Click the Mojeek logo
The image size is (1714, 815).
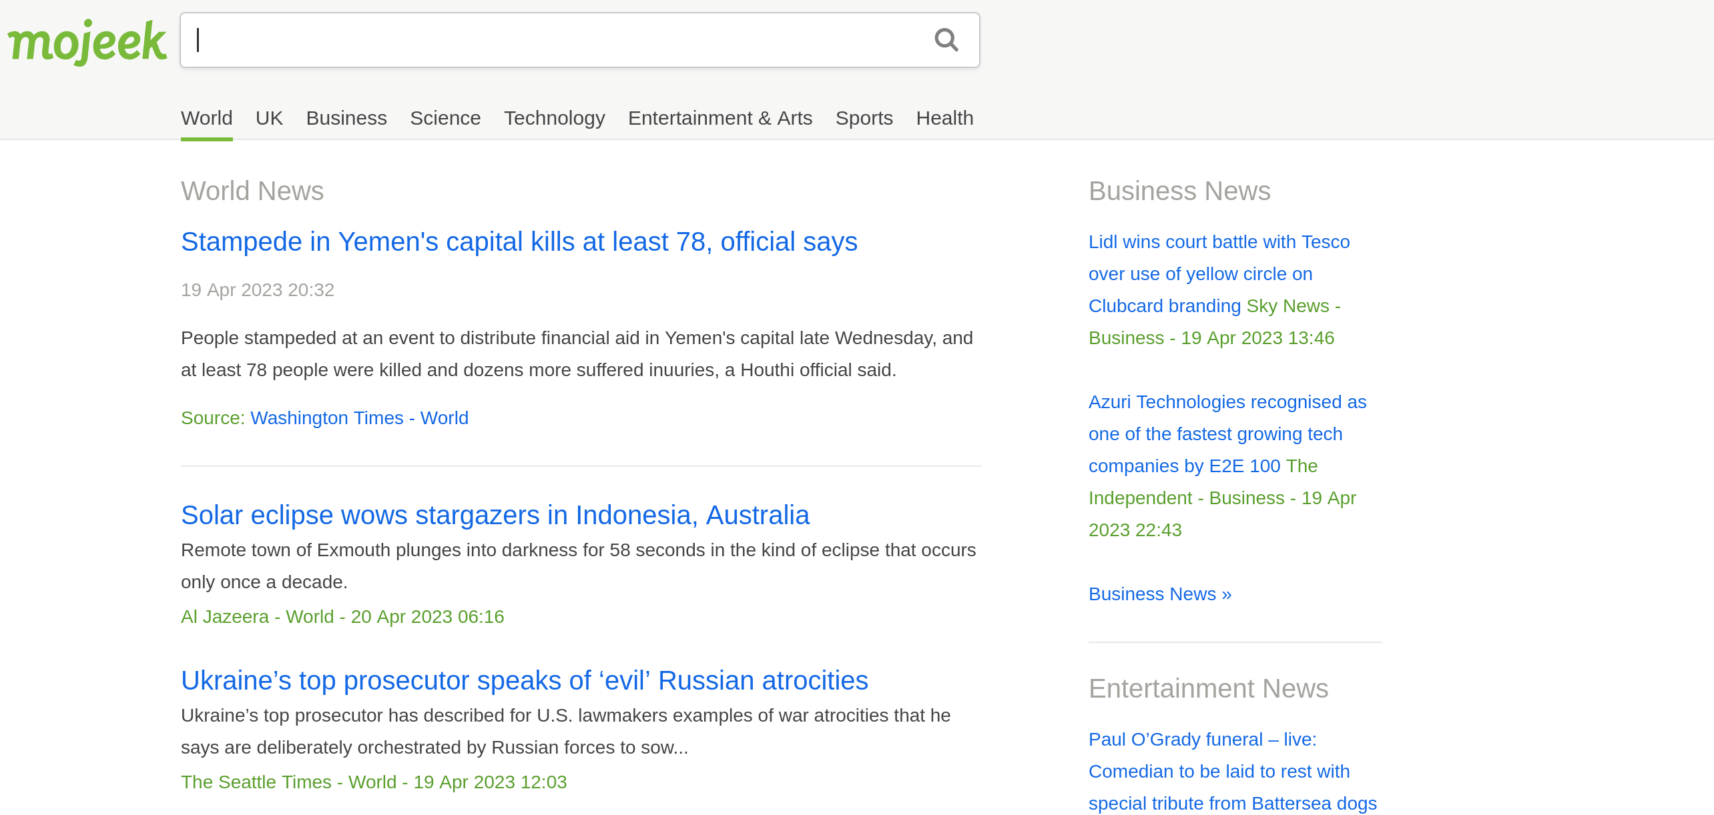pyautogui.click(x=87, y=41)
